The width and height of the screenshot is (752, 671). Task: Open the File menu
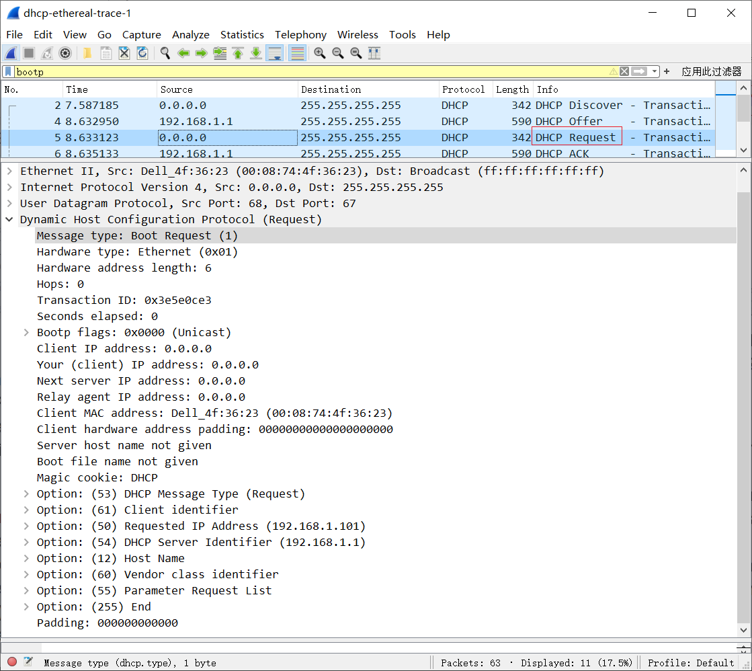tap(14, 34)
